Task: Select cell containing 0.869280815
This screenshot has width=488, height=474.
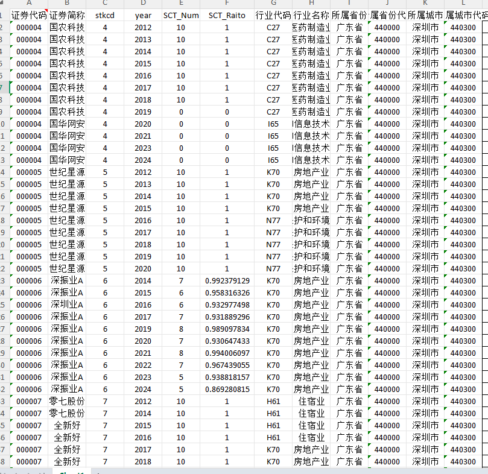Action: tap(227, 389)
